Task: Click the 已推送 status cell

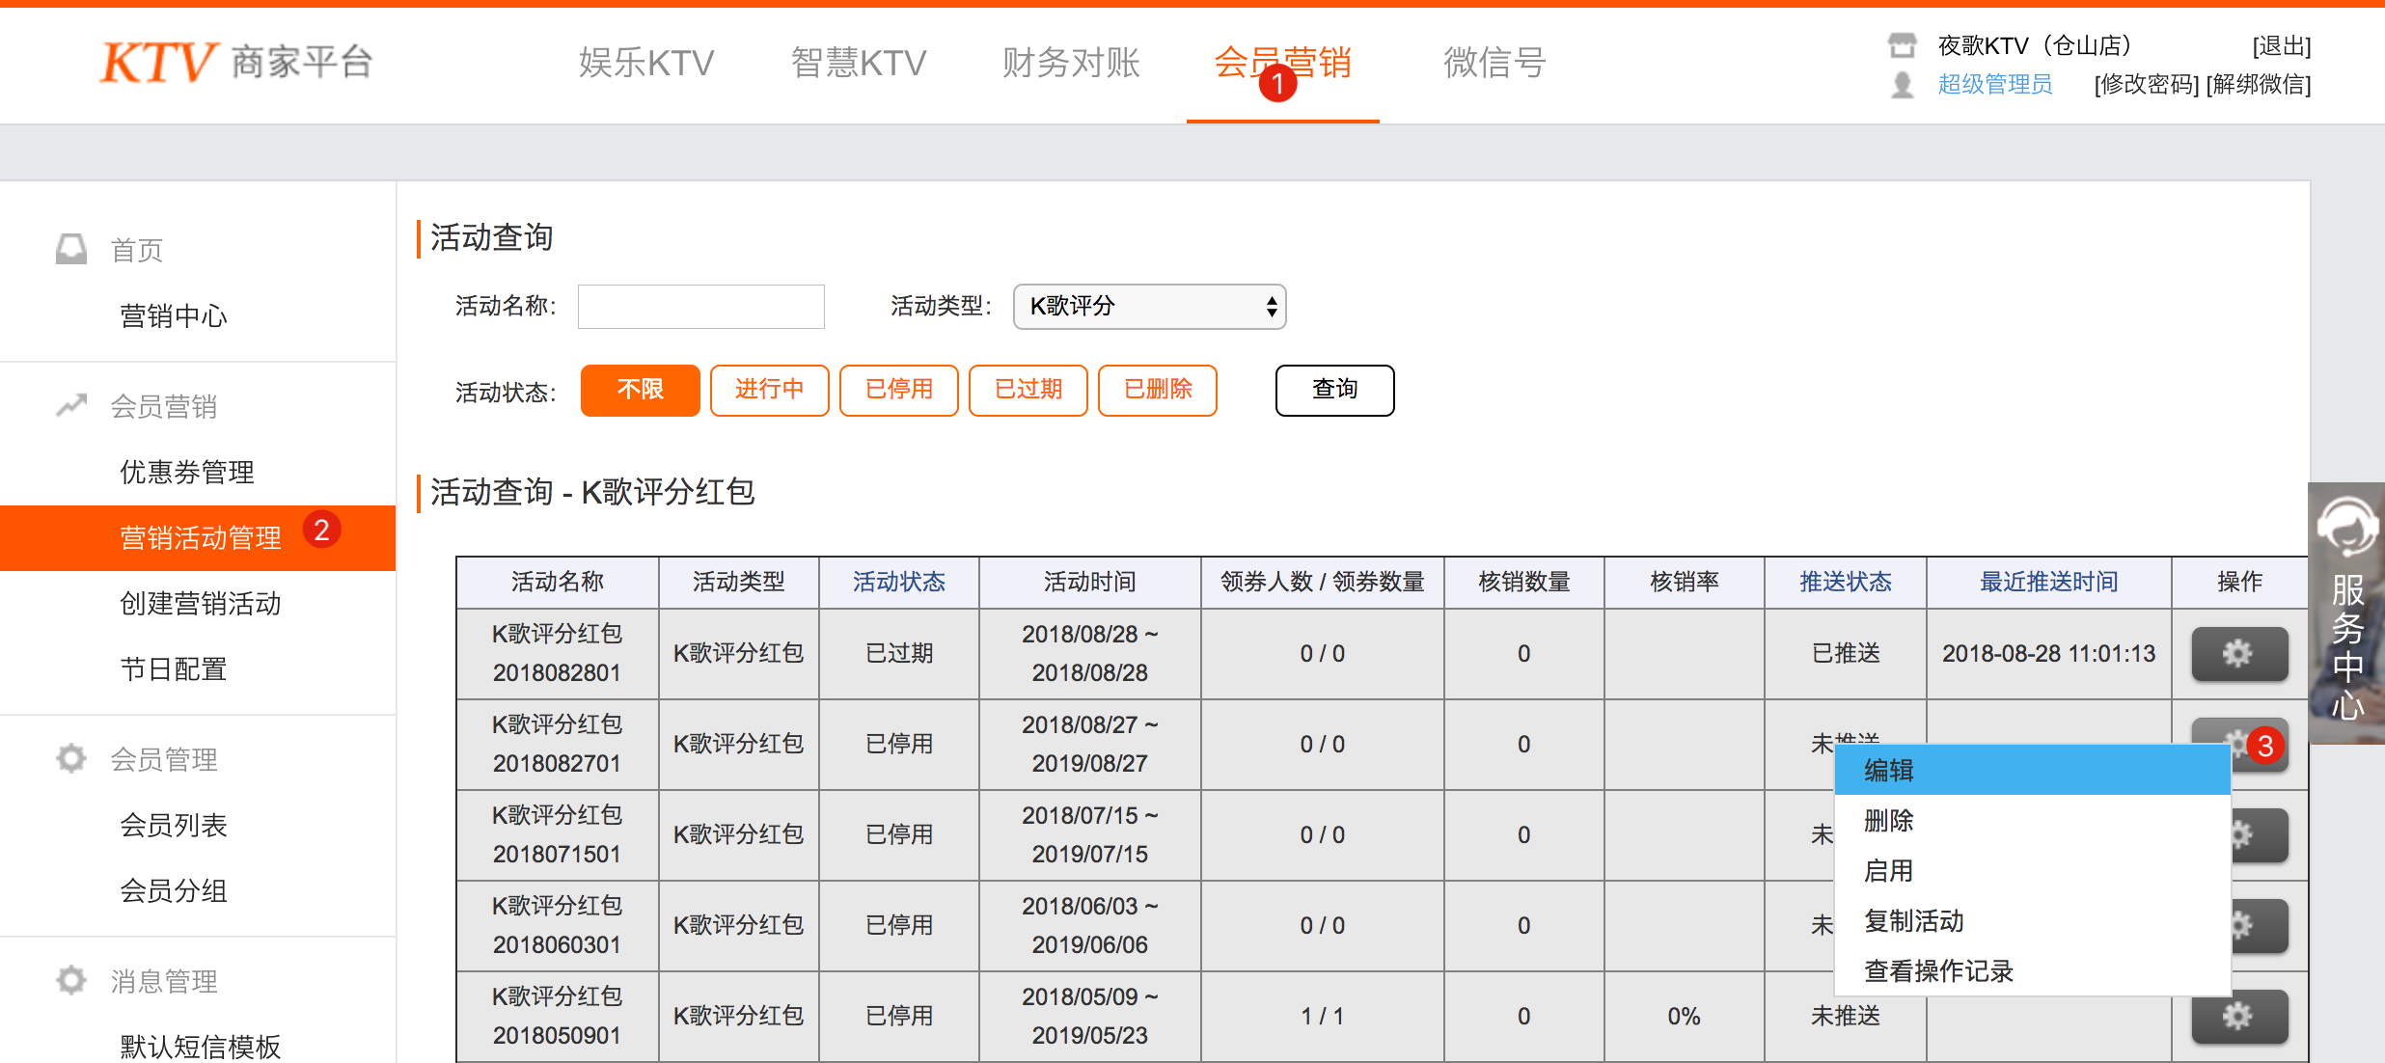Action: [x=1846, y=653]
